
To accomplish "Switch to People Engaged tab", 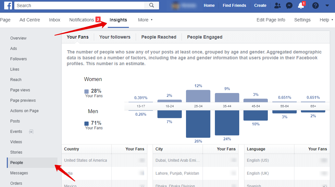I will [205, 37].
